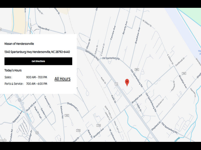Open the All Hours link
The height and width of the screenshot is (150, 201).
click(62, 79)
